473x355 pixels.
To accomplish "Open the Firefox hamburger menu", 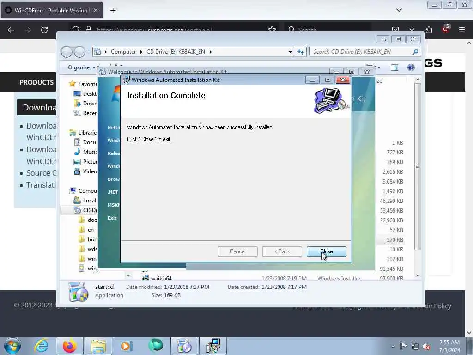I will (461, 29).
